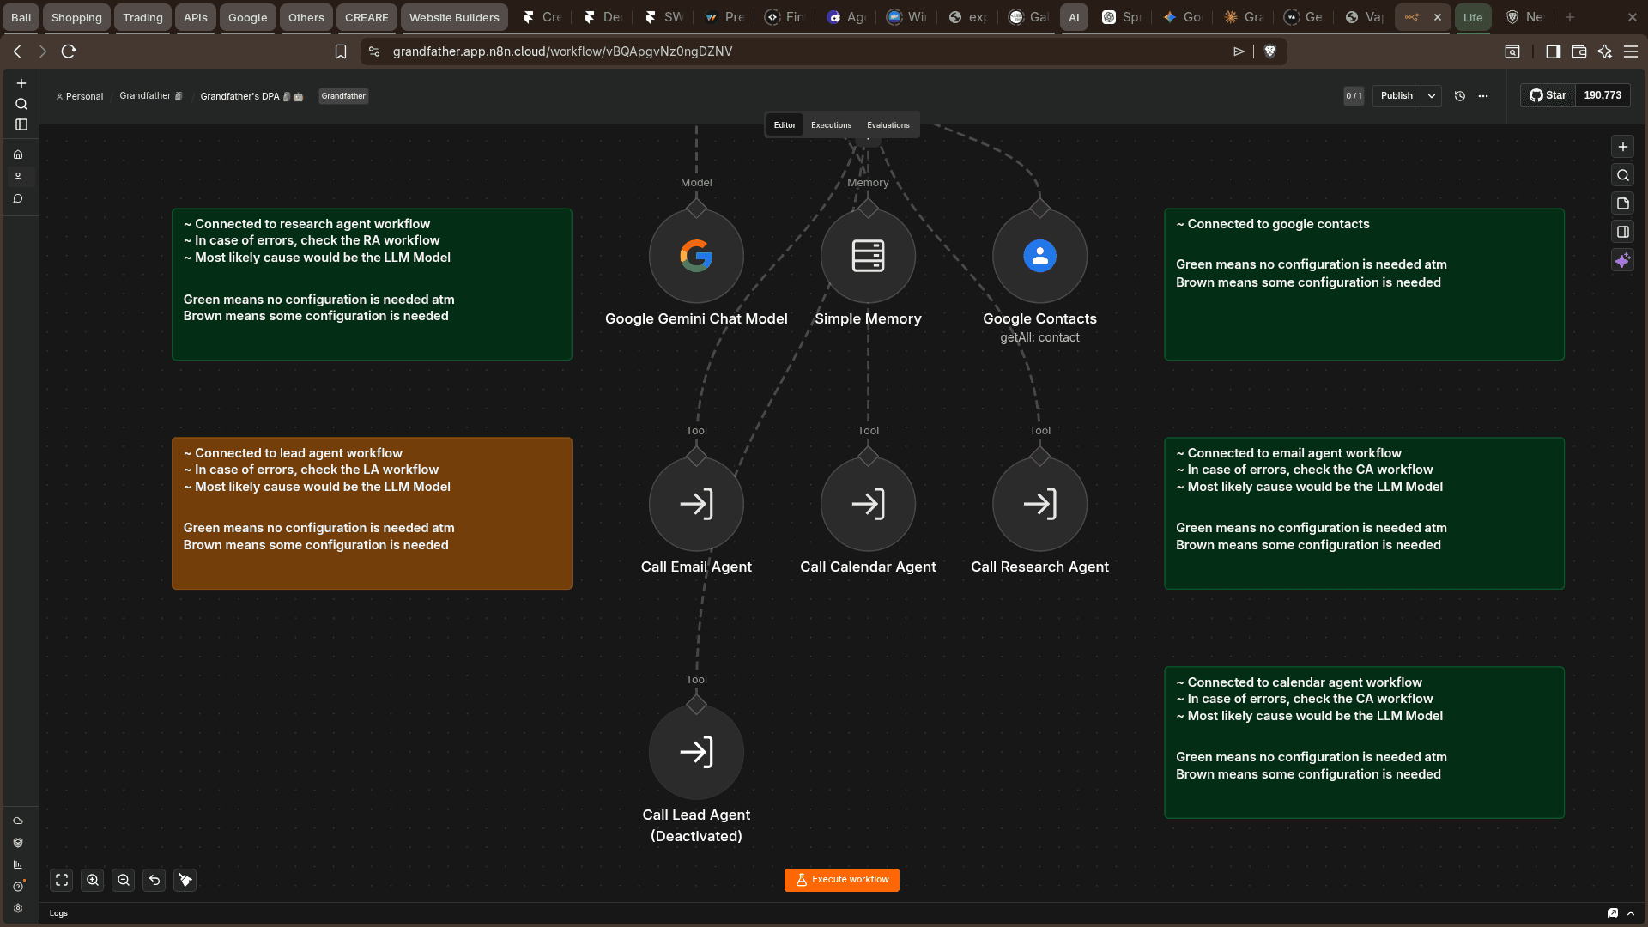Click the browser reload button

pos(69,51)
